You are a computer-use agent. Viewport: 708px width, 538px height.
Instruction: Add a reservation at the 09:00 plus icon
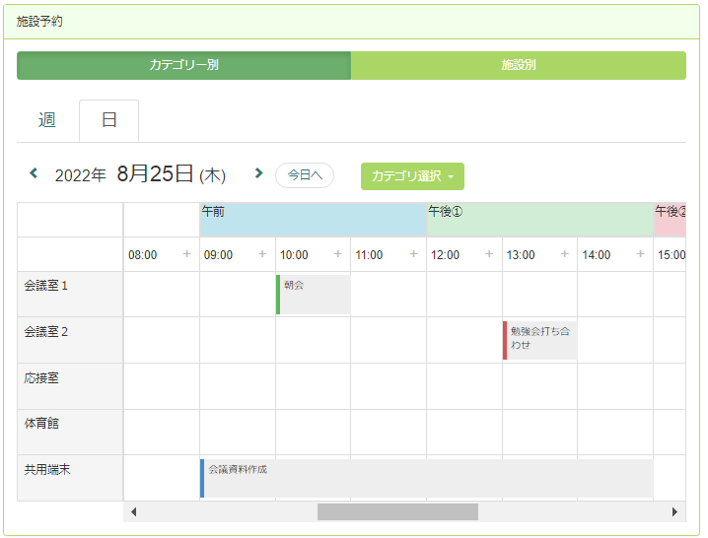262,254
